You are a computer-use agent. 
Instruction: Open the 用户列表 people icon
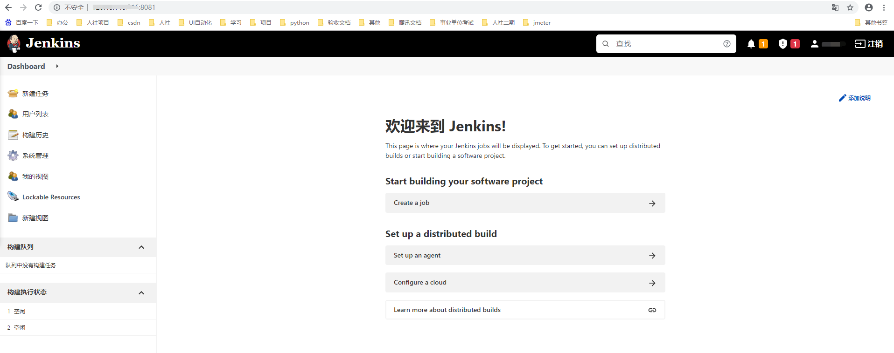click(13, 114)
